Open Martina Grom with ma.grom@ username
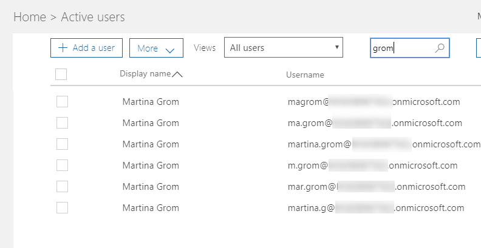Screen dimensions: 481x248 point(151,122)
